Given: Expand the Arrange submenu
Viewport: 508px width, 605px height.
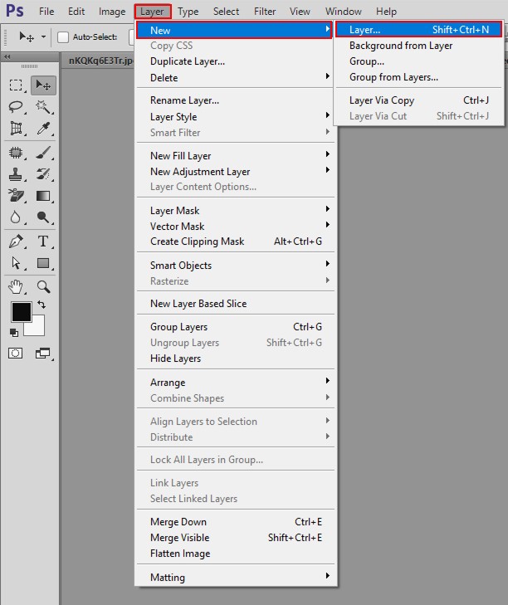Looking at the screenshot, I should point(234,382).
